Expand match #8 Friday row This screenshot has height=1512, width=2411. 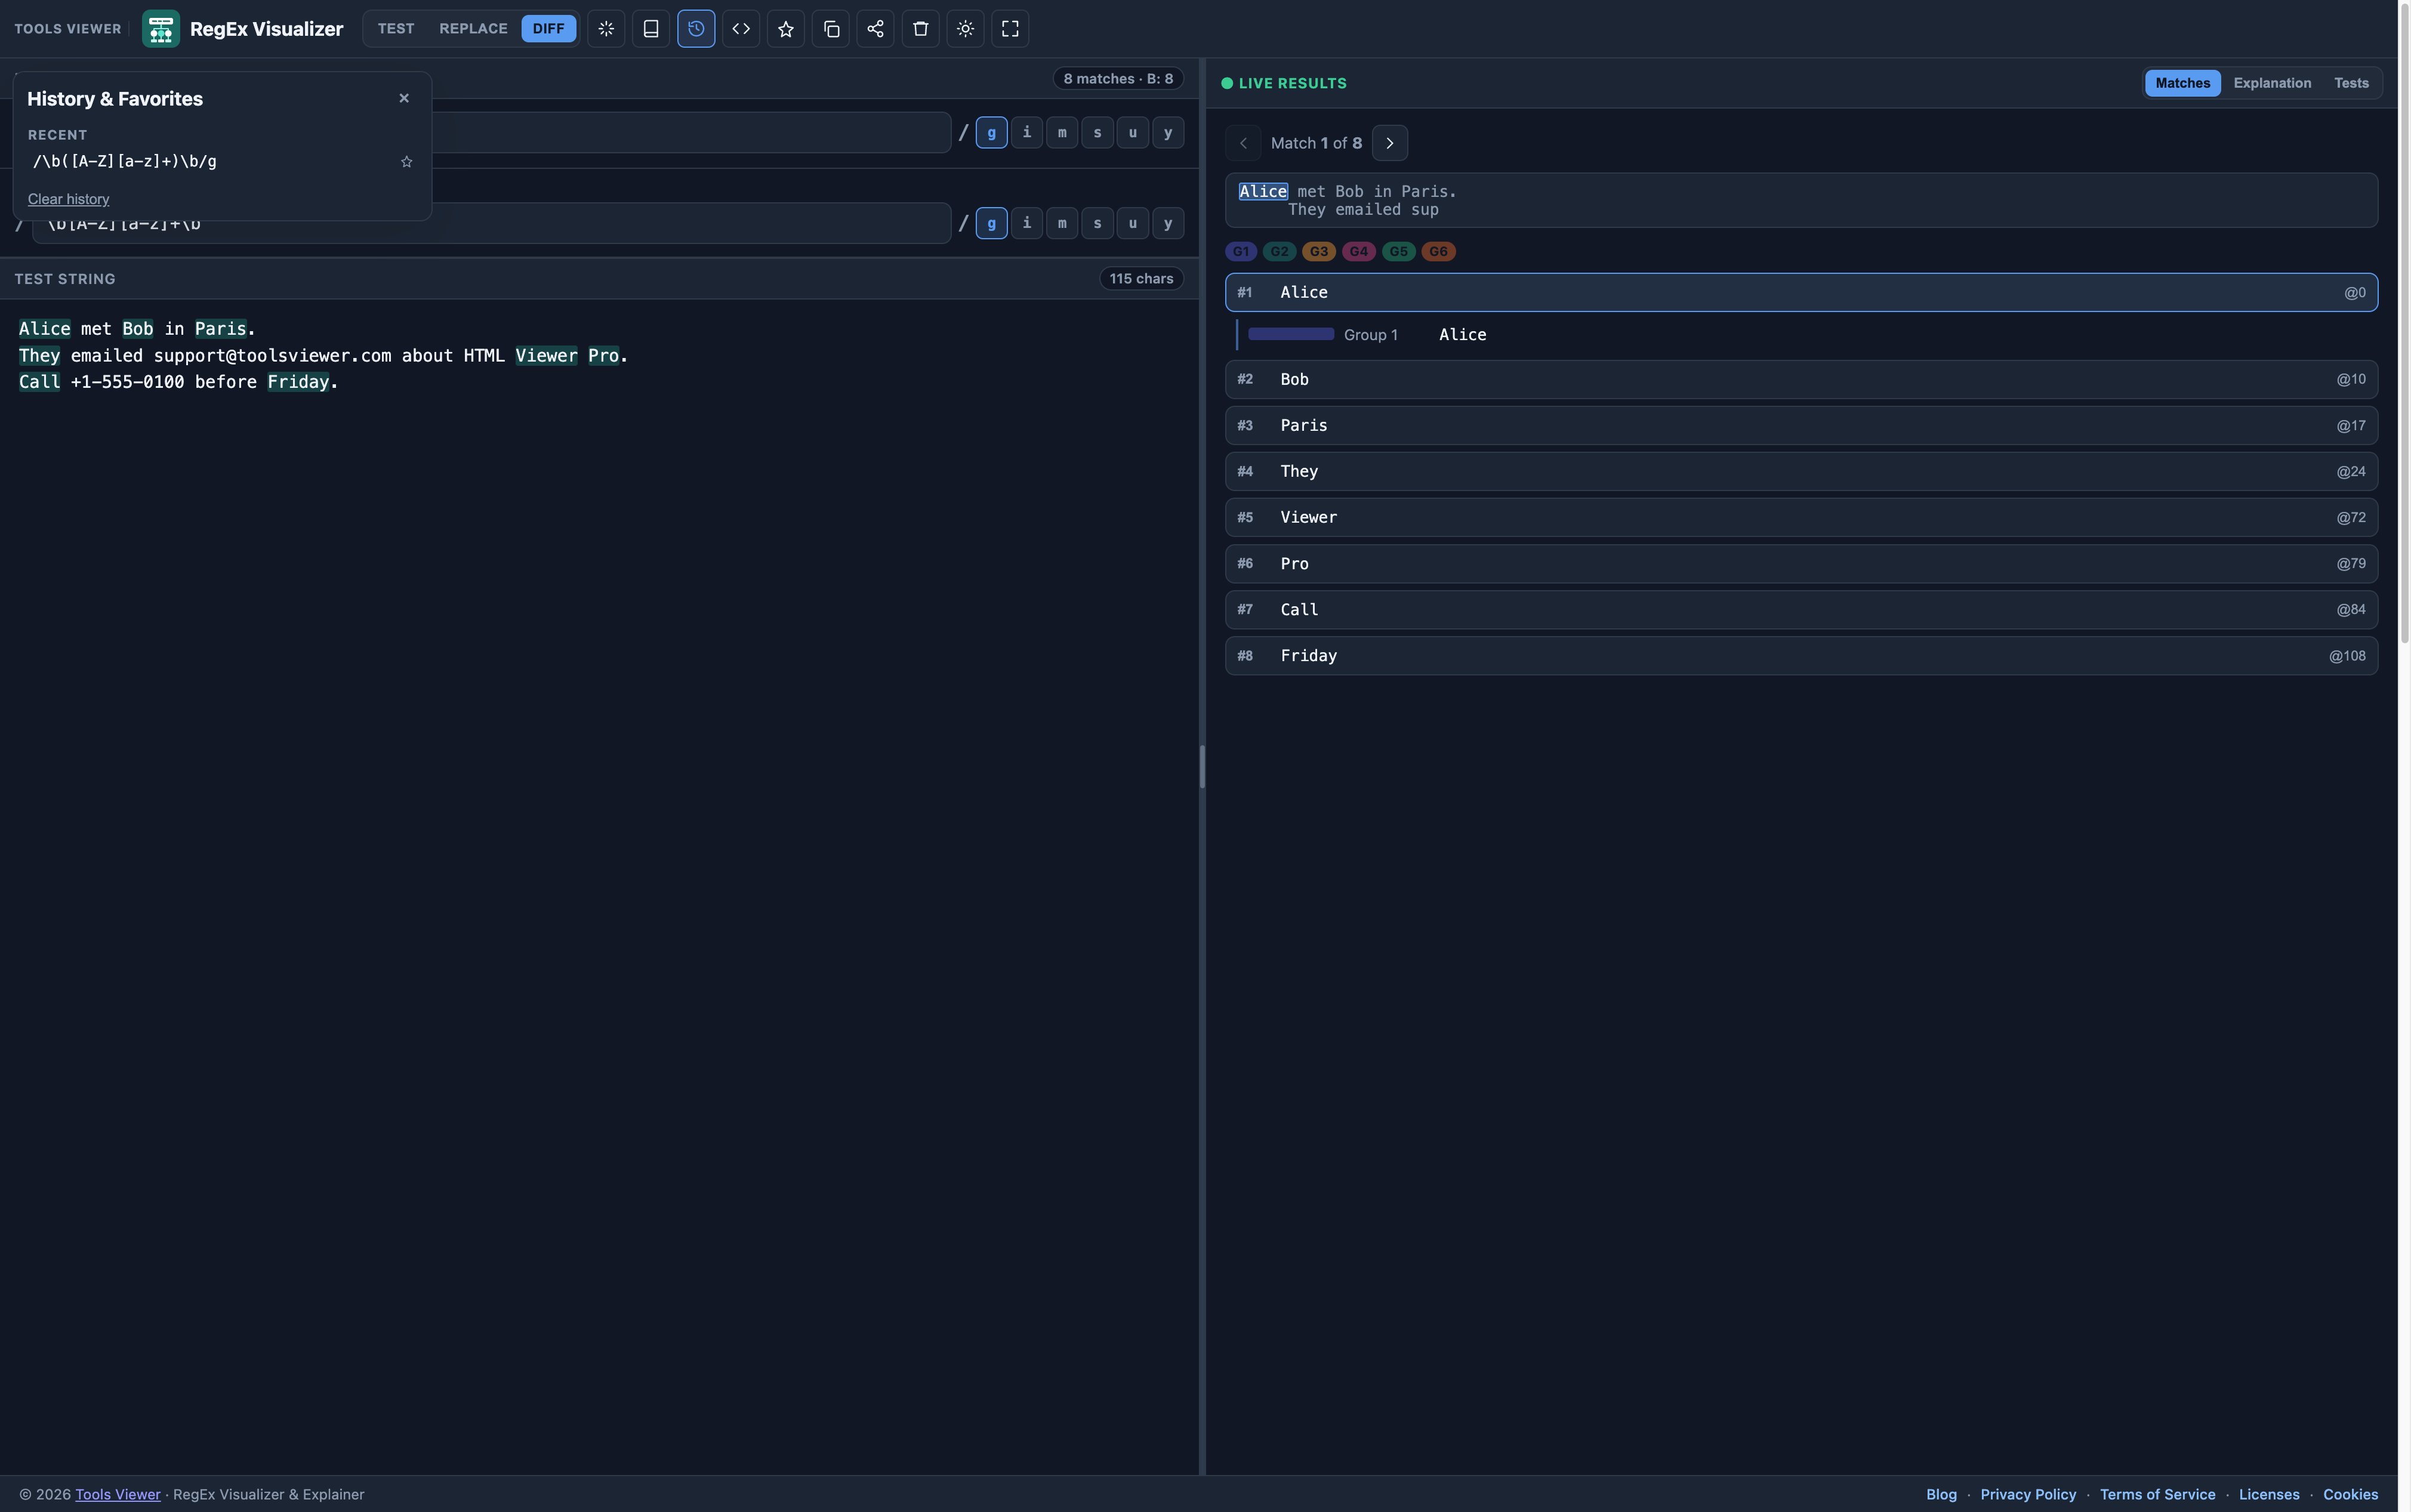[1801, 655]
